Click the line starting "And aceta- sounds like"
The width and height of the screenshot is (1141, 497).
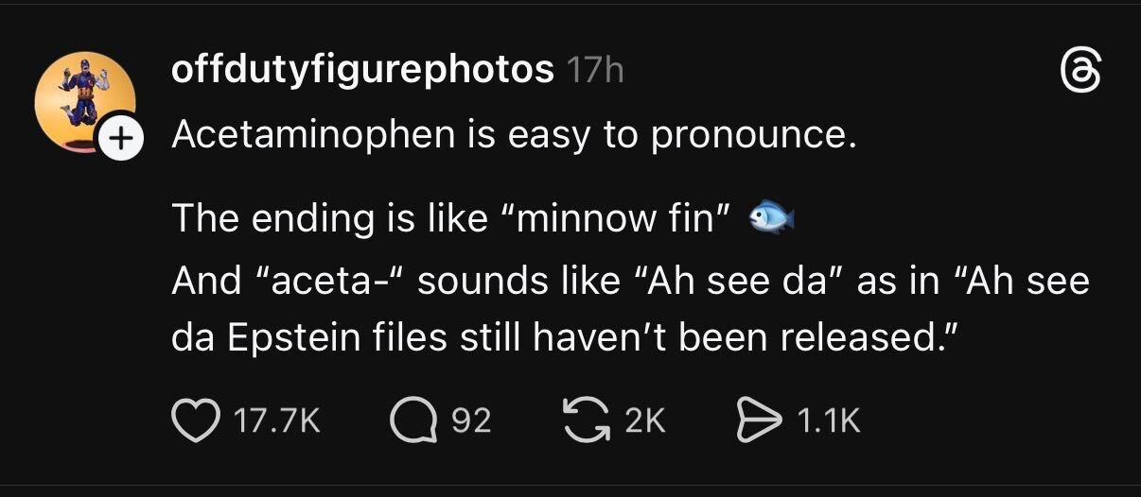630,282
